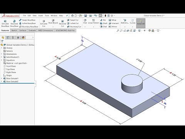The height and width of the screenshot is (139, 185).
Task: Click the Options gear icon
Action: (112, 15)
